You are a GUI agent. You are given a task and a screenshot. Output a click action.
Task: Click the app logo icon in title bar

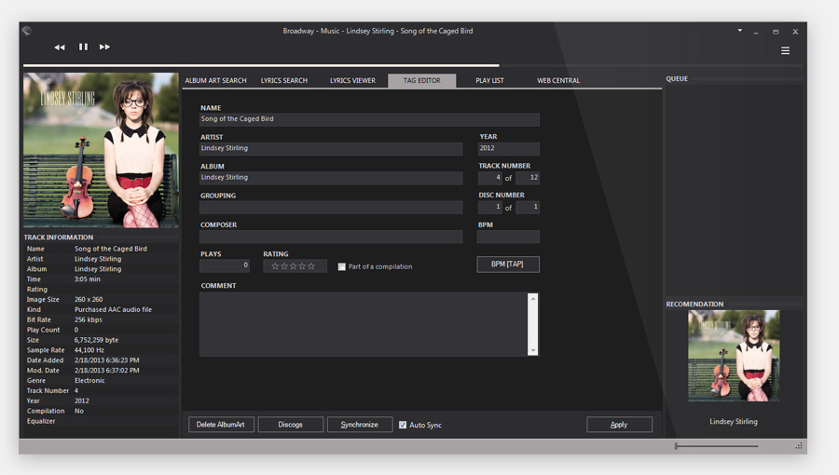[x=27, y=31]
